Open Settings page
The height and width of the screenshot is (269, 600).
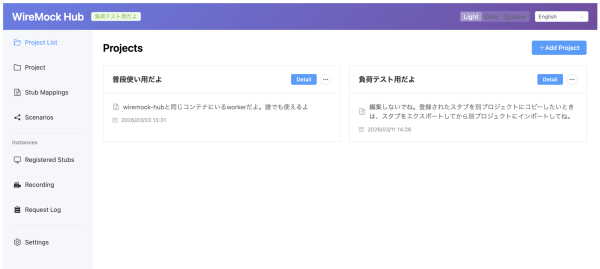point(47,242)
